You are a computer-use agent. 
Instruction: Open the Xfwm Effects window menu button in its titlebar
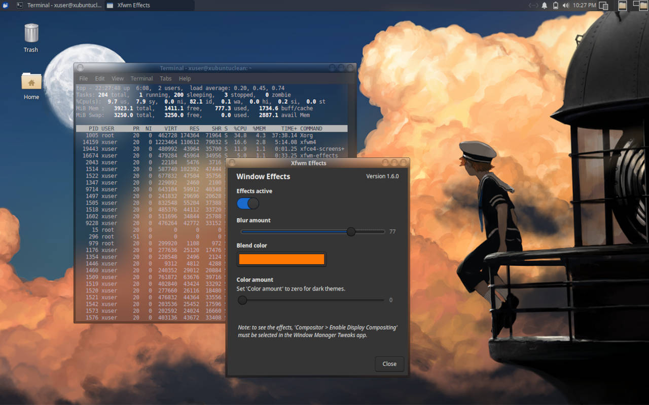pos(232,163)
